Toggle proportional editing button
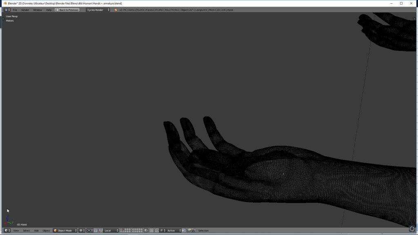 pos(151,231)
